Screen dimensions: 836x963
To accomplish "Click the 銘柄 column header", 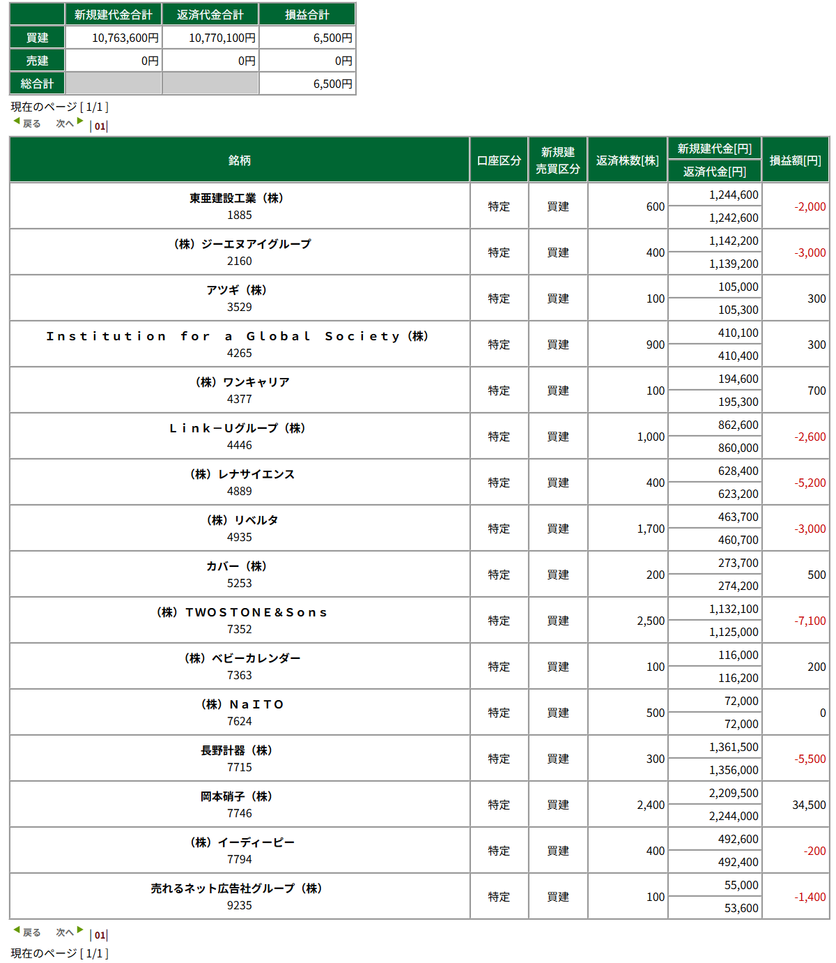I will click(240, 160).
